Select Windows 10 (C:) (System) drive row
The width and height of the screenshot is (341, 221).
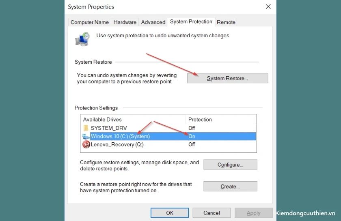coord(168,136)
